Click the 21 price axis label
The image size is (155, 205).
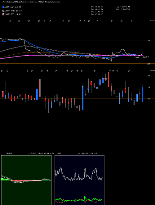[x=148, y=64]
